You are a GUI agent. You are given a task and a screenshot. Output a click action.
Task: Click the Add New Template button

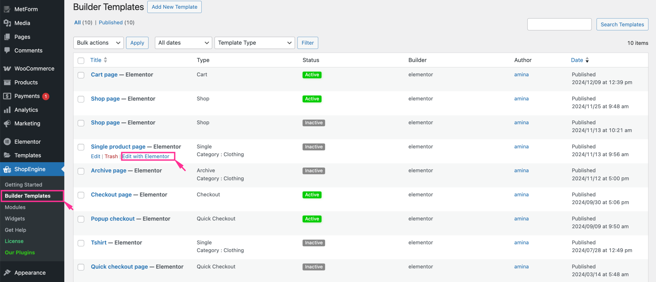[175, 7]
